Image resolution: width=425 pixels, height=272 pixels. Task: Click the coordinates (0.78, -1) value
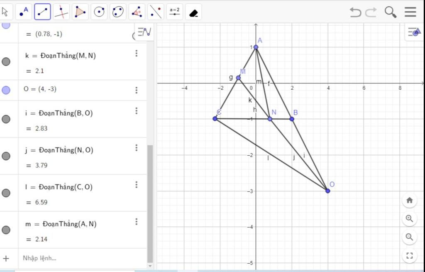(x=49, y=34)
